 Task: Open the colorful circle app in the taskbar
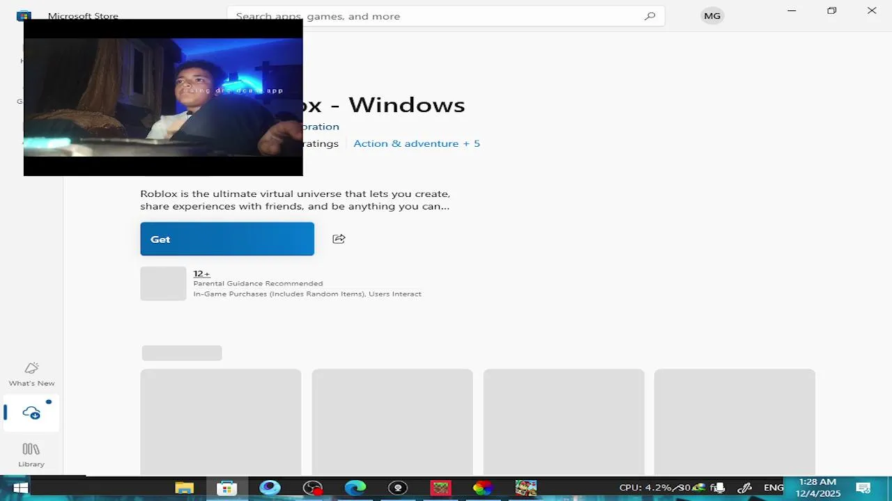pos(483,488)
